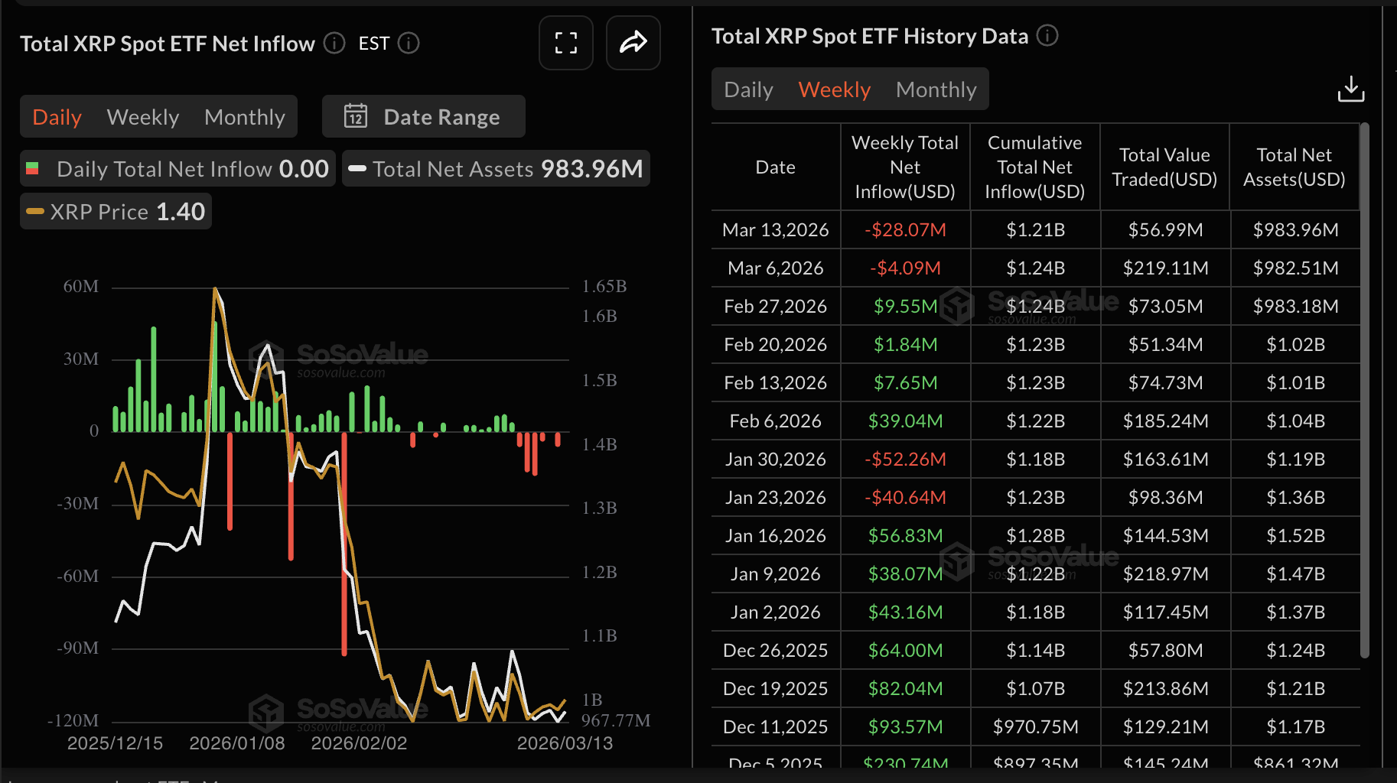The height and width of the screenshot is (783, 1397).
Task: Open fullscreen chart view icon
Action: click(565, 43)
